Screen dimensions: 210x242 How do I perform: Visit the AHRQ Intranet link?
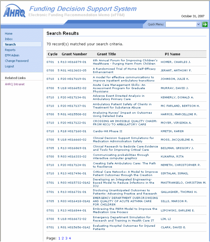(x=15, y=84)
